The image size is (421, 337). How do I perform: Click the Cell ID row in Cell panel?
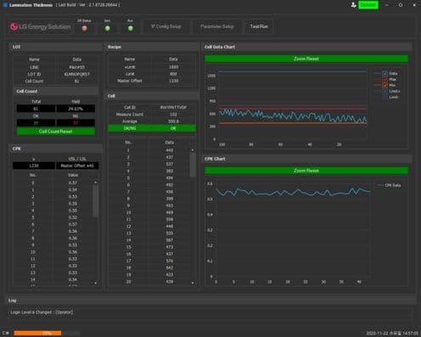pos(152,108)
